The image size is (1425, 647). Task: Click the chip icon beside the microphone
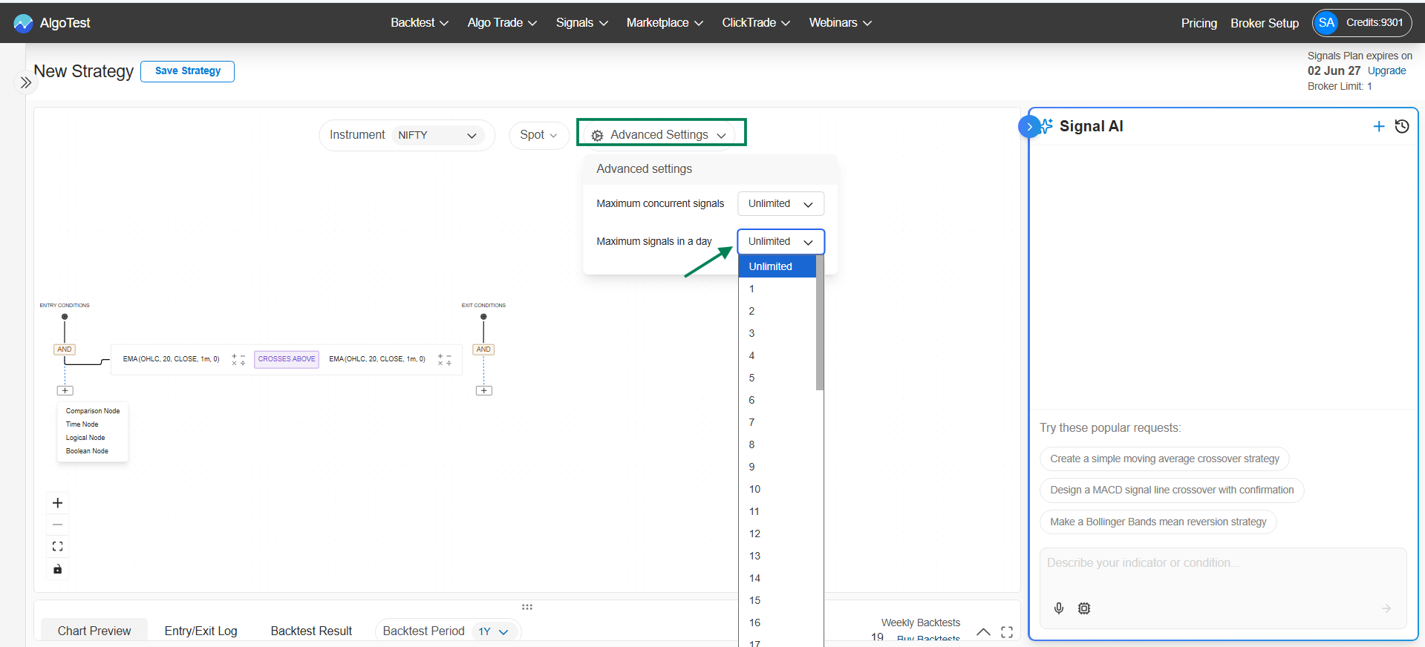(1084, 608)
